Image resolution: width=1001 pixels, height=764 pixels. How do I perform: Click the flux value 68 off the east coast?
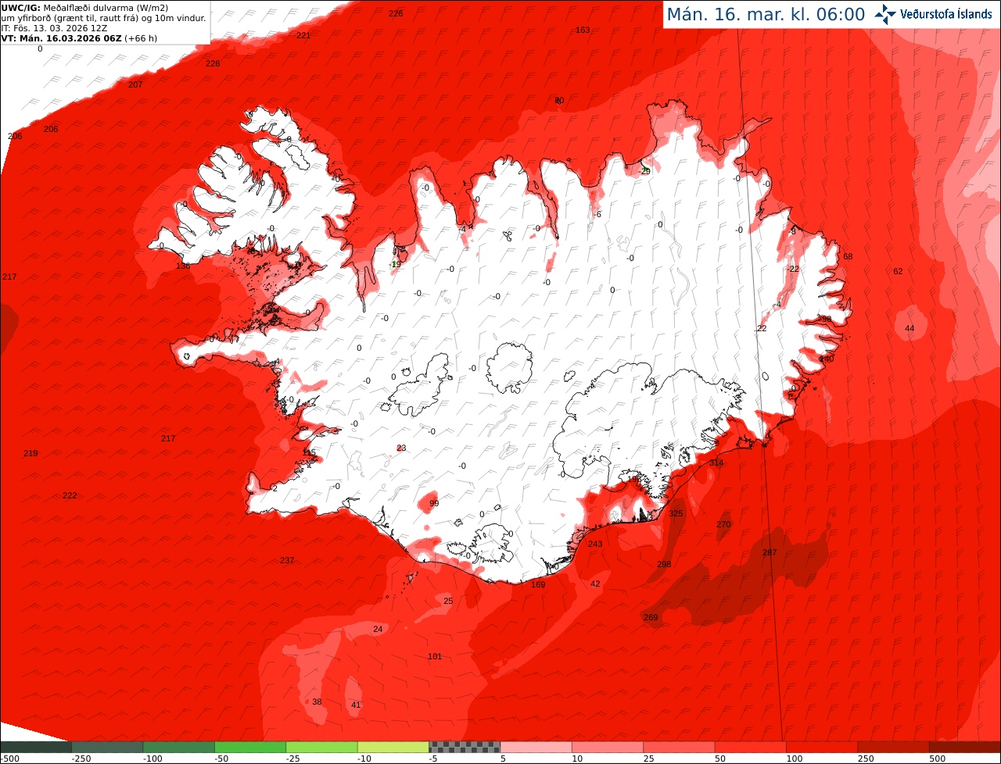[848, 256]
